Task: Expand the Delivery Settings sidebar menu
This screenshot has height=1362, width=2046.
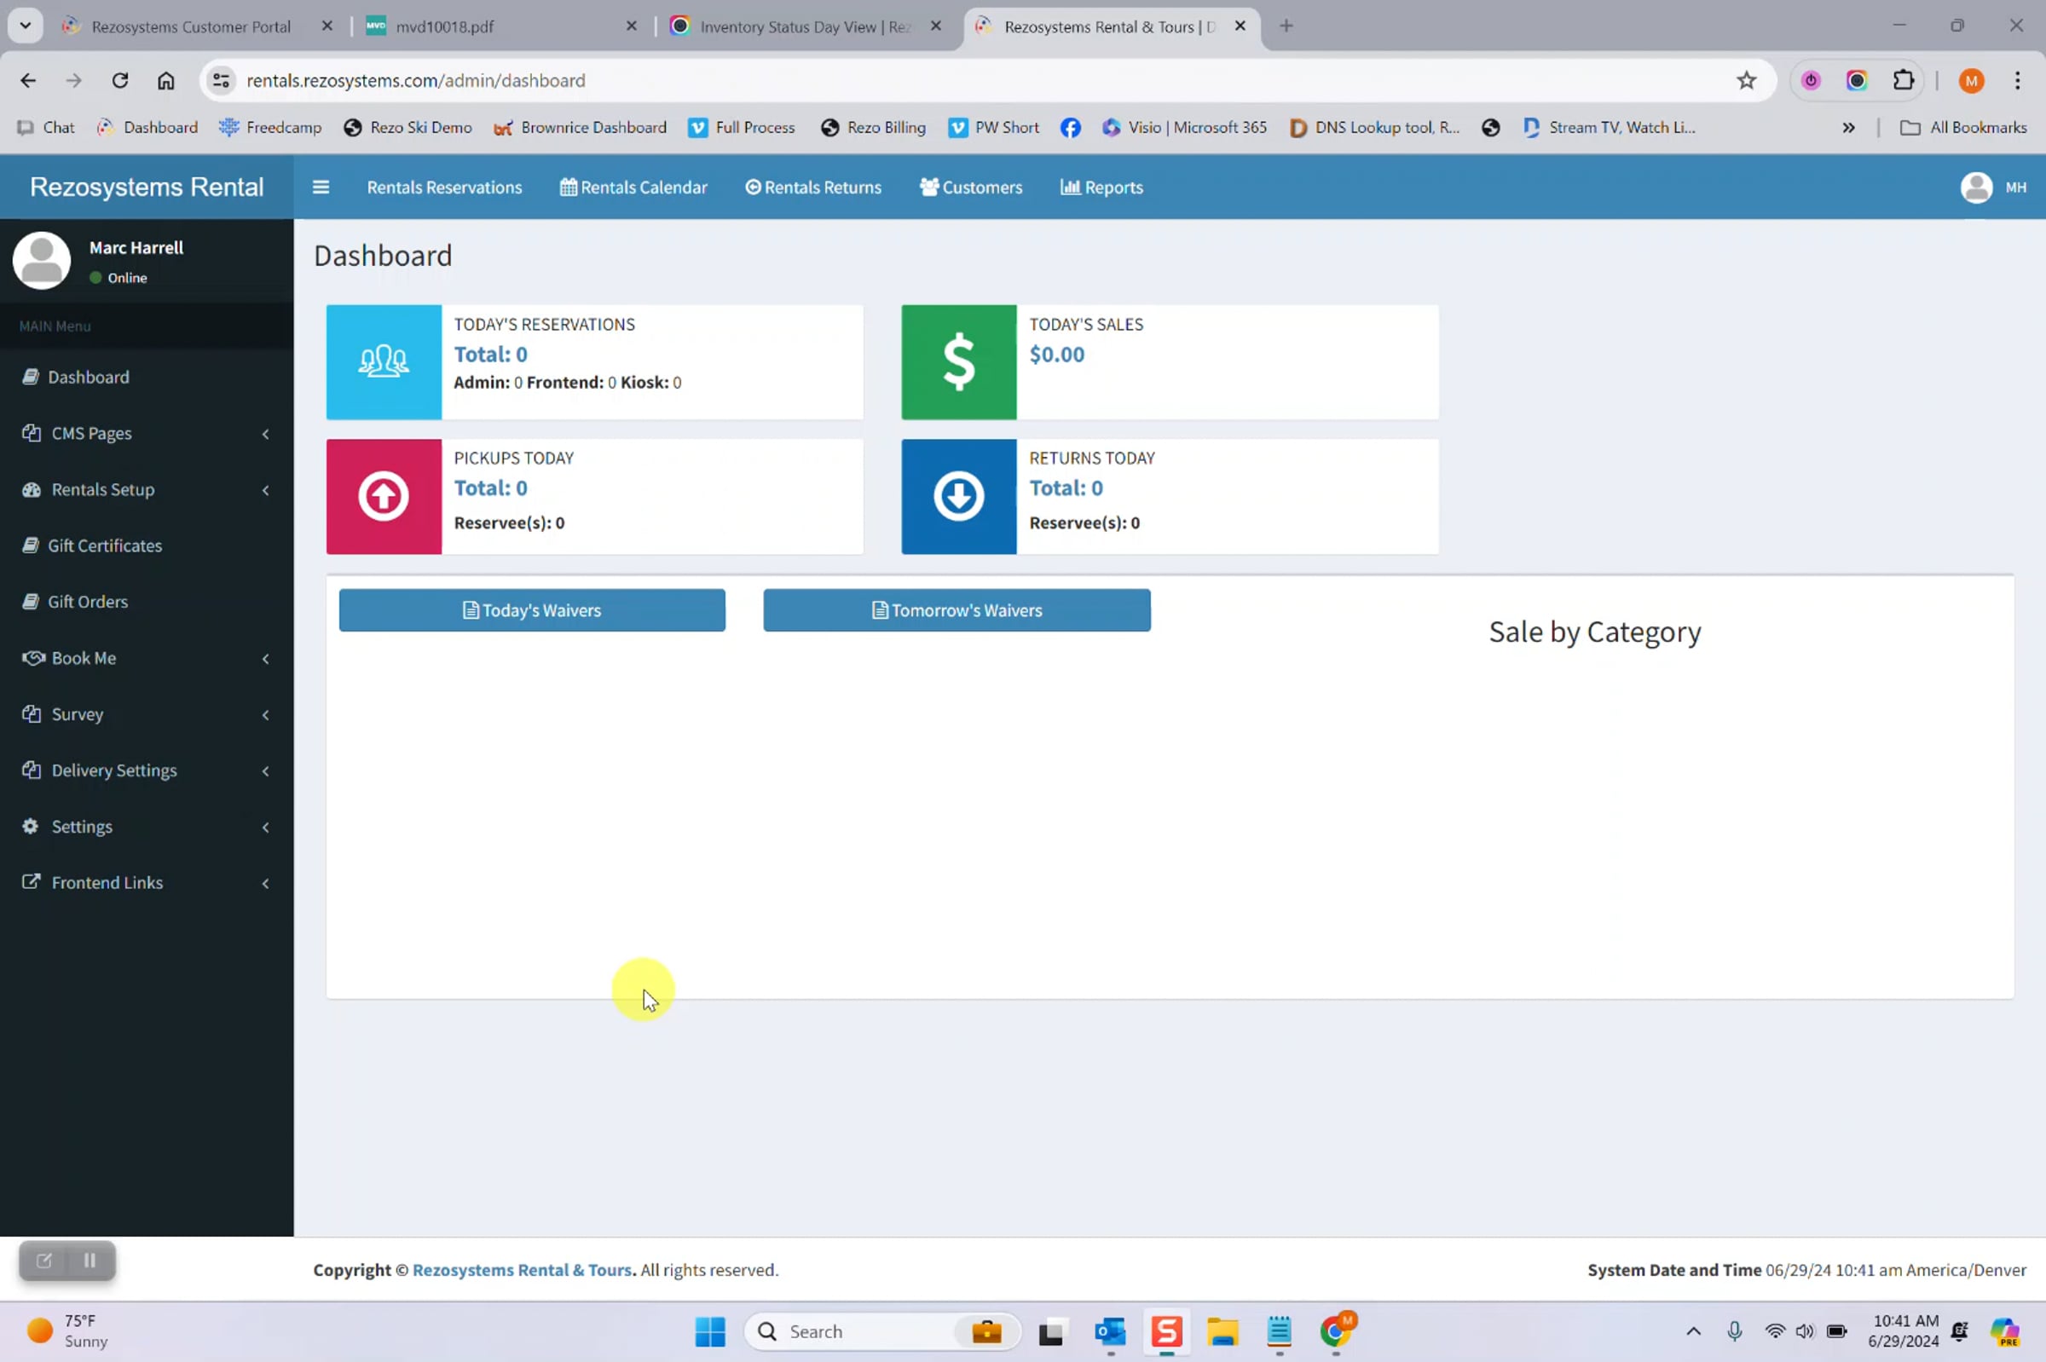Action: 146,770
